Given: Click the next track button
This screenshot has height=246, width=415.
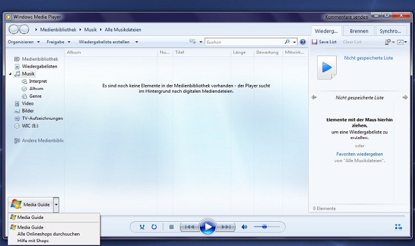Looking at the screenshot, I should [226, 227].
